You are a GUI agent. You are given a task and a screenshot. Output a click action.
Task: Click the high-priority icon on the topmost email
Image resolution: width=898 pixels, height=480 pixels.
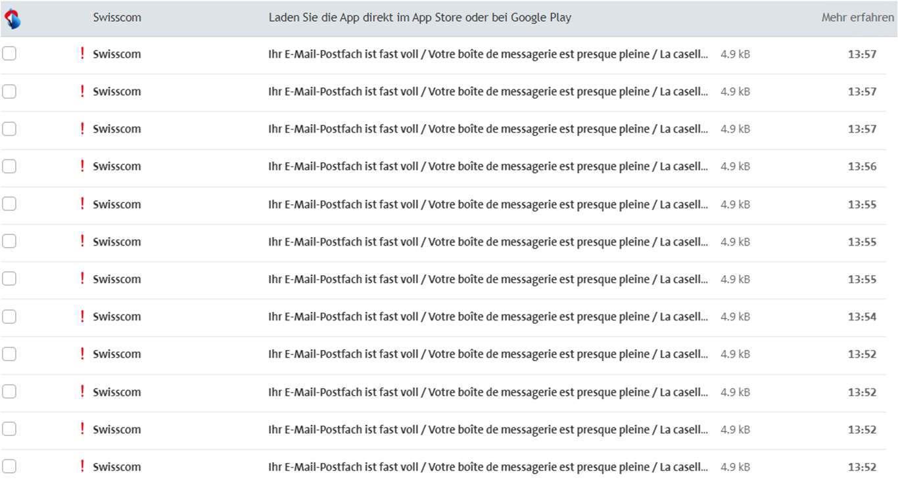click(82, 54)
